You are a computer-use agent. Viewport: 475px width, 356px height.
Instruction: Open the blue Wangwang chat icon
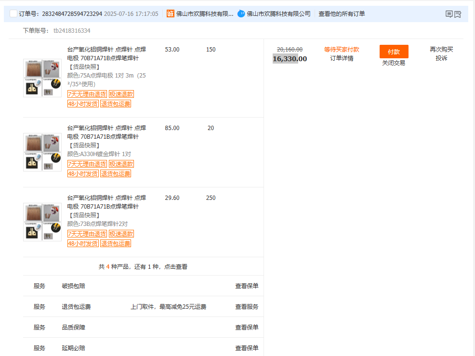241,13
